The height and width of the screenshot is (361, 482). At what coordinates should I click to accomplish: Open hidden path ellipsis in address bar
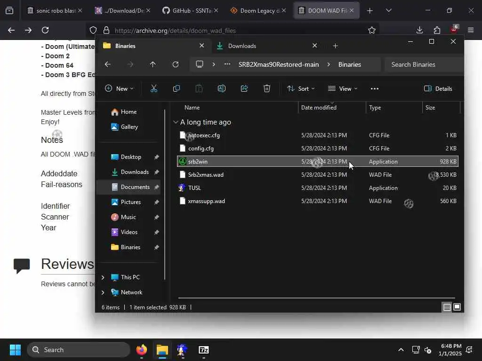(x=227, y=64)
